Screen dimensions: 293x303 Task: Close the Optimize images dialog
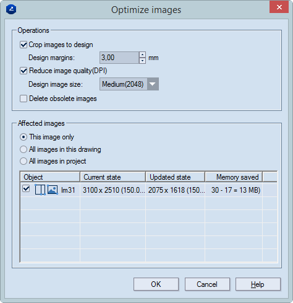pos(279,7)
